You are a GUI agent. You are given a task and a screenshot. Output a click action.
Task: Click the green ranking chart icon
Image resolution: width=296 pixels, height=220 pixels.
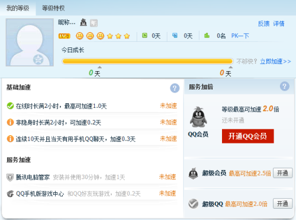tap(207, 36)
